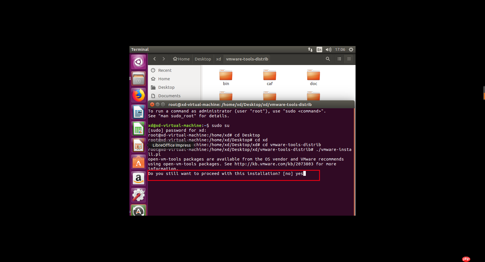This screenshot has width=485, height=262.
Task: Click the back navigation arrow in Files
Action: [154, 59]
